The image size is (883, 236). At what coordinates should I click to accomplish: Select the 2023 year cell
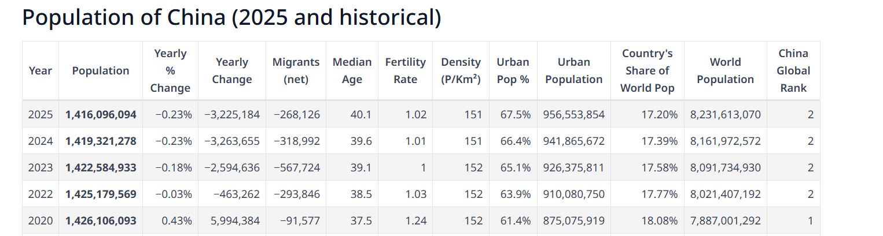(41, 168)
